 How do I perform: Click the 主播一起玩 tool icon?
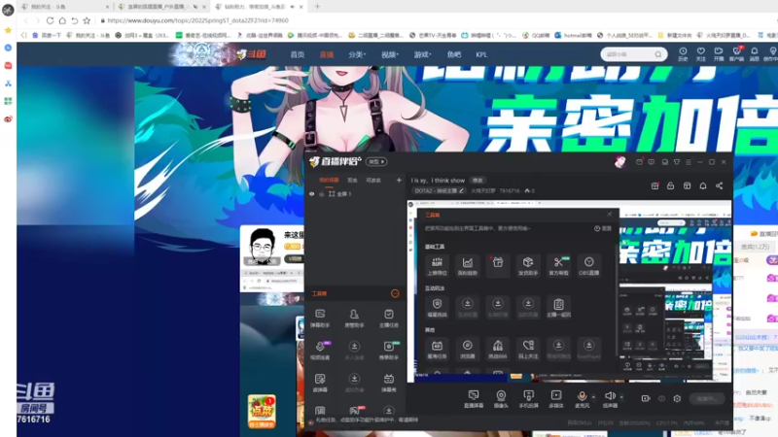click(x=558, y=307)
